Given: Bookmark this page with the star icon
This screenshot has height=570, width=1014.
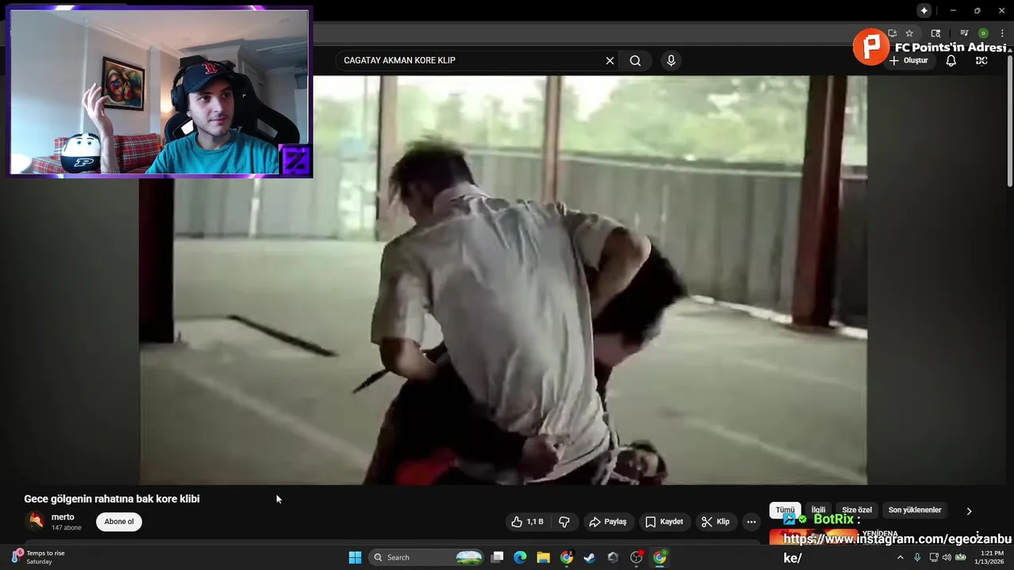Looking at the screenshot, I should pyautogui.click(x=909, y=33).
